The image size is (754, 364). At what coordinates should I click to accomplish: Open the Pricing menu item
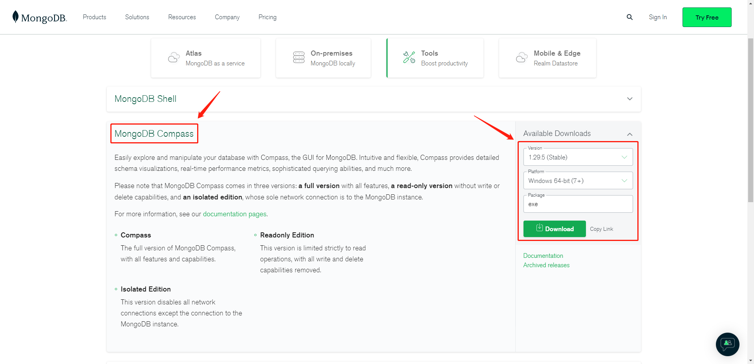[267, 17]
